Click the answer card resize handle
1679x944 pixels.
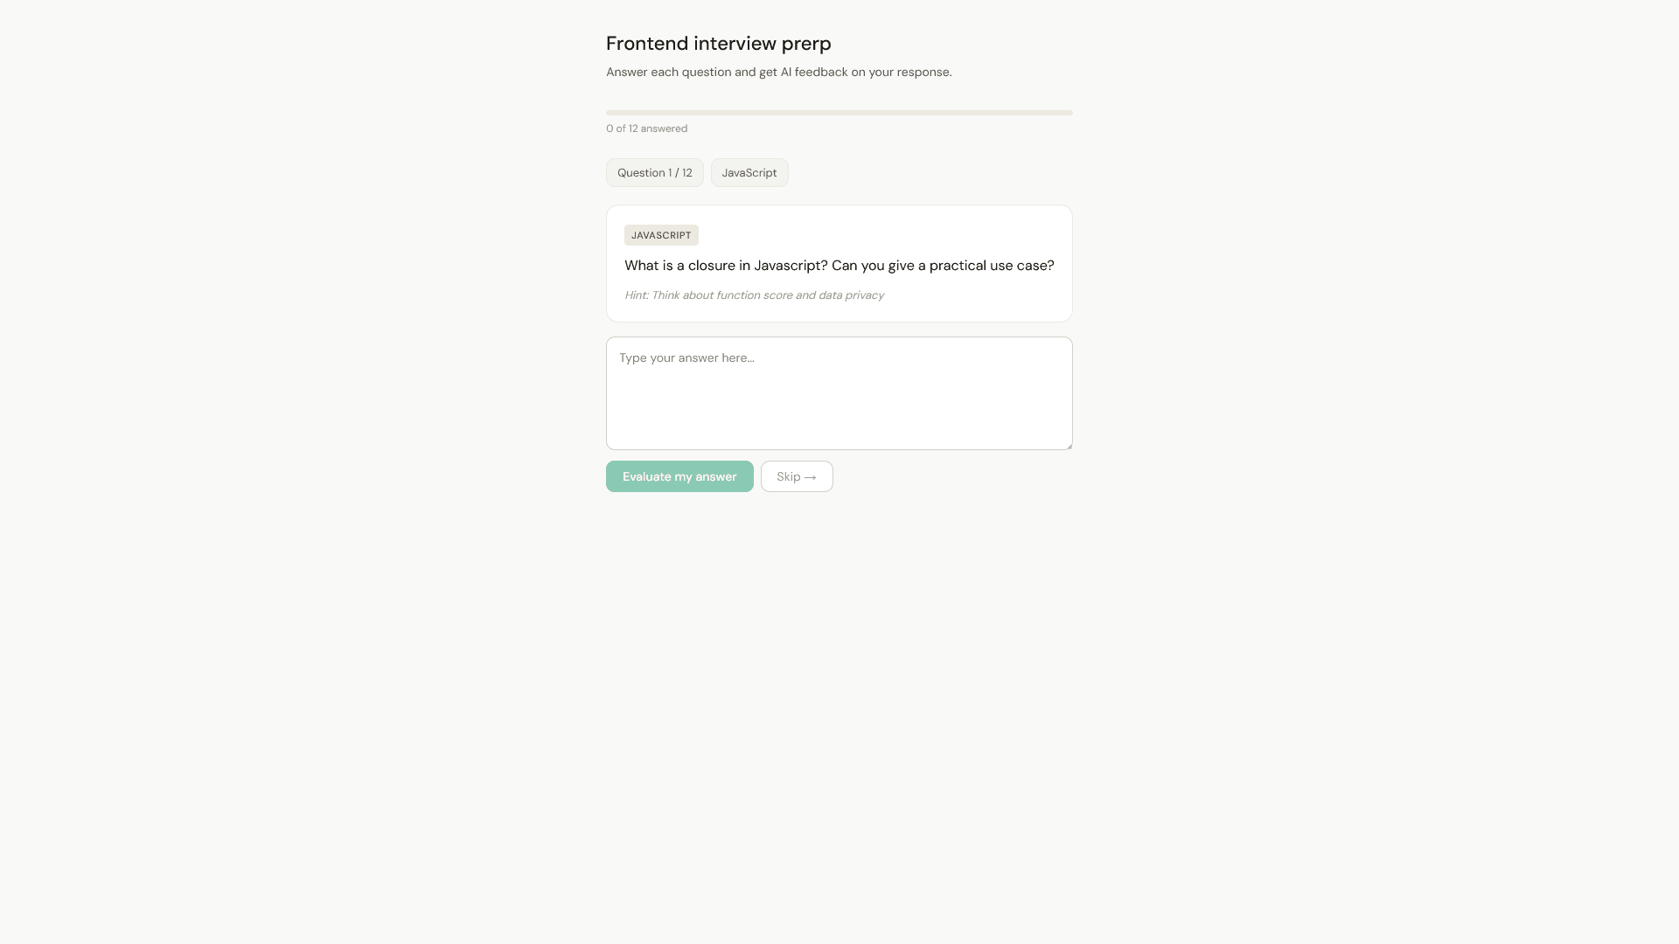pyautogui.click(x=1068, y=445)
